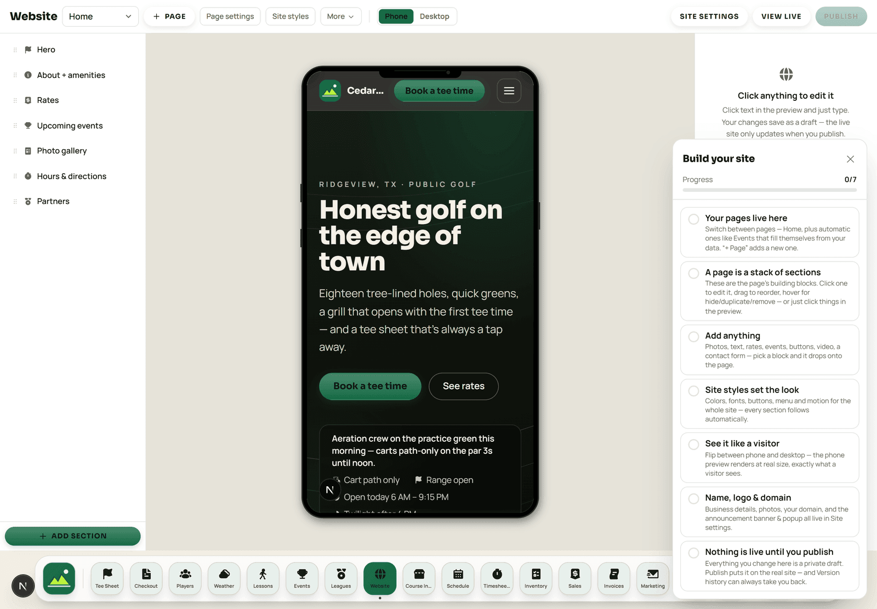Tick the 'Add anything' checklist circle

693,337
